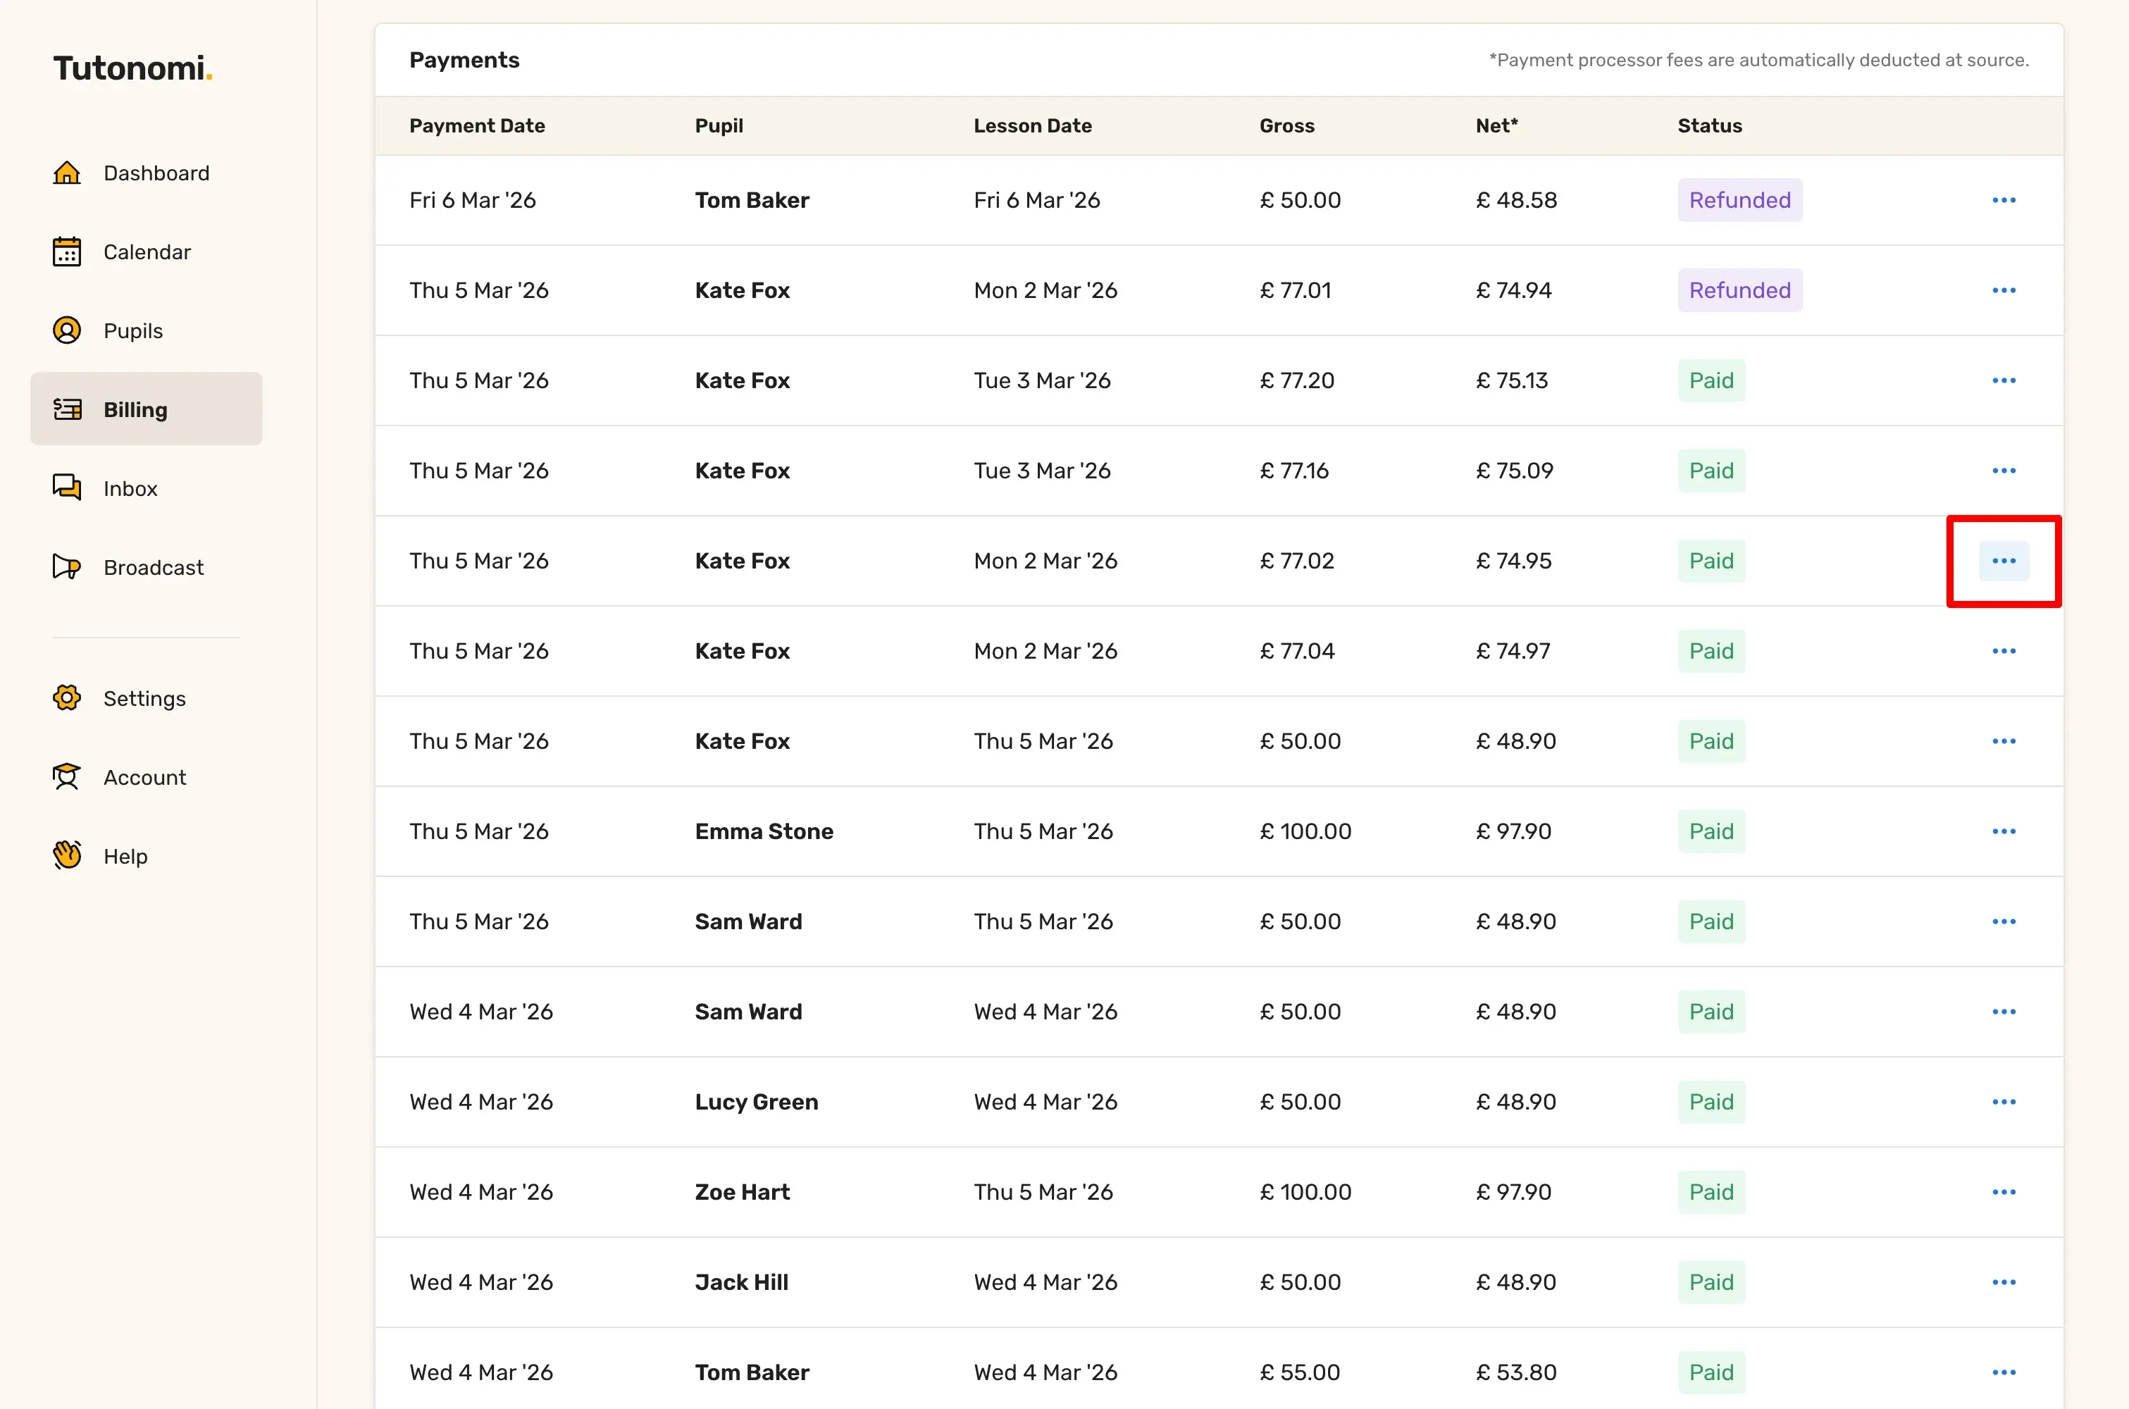Click the Help waving hand icon
The height and width of the screenshot is (1409, 2129).
(x=66, y=855)
